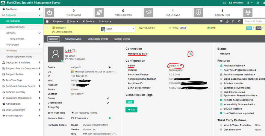This screenshot has height=136, width=265.
Task: Open the notifications bell icon
Action: 258,3
